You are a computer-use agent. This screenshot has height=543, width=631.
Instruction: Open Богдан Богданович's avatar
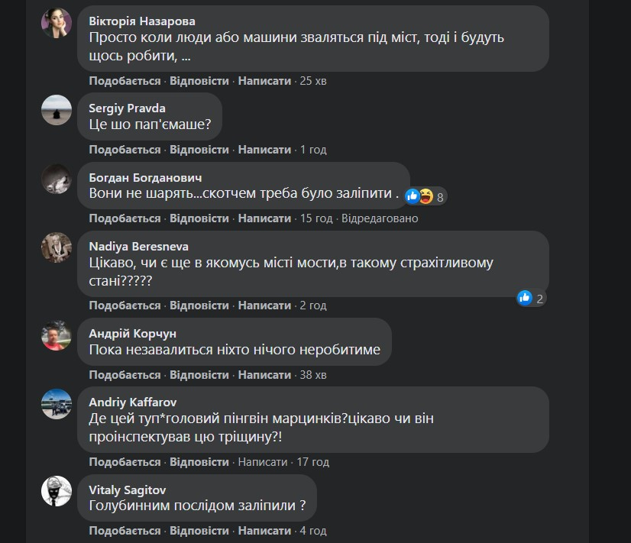[57, 179]
